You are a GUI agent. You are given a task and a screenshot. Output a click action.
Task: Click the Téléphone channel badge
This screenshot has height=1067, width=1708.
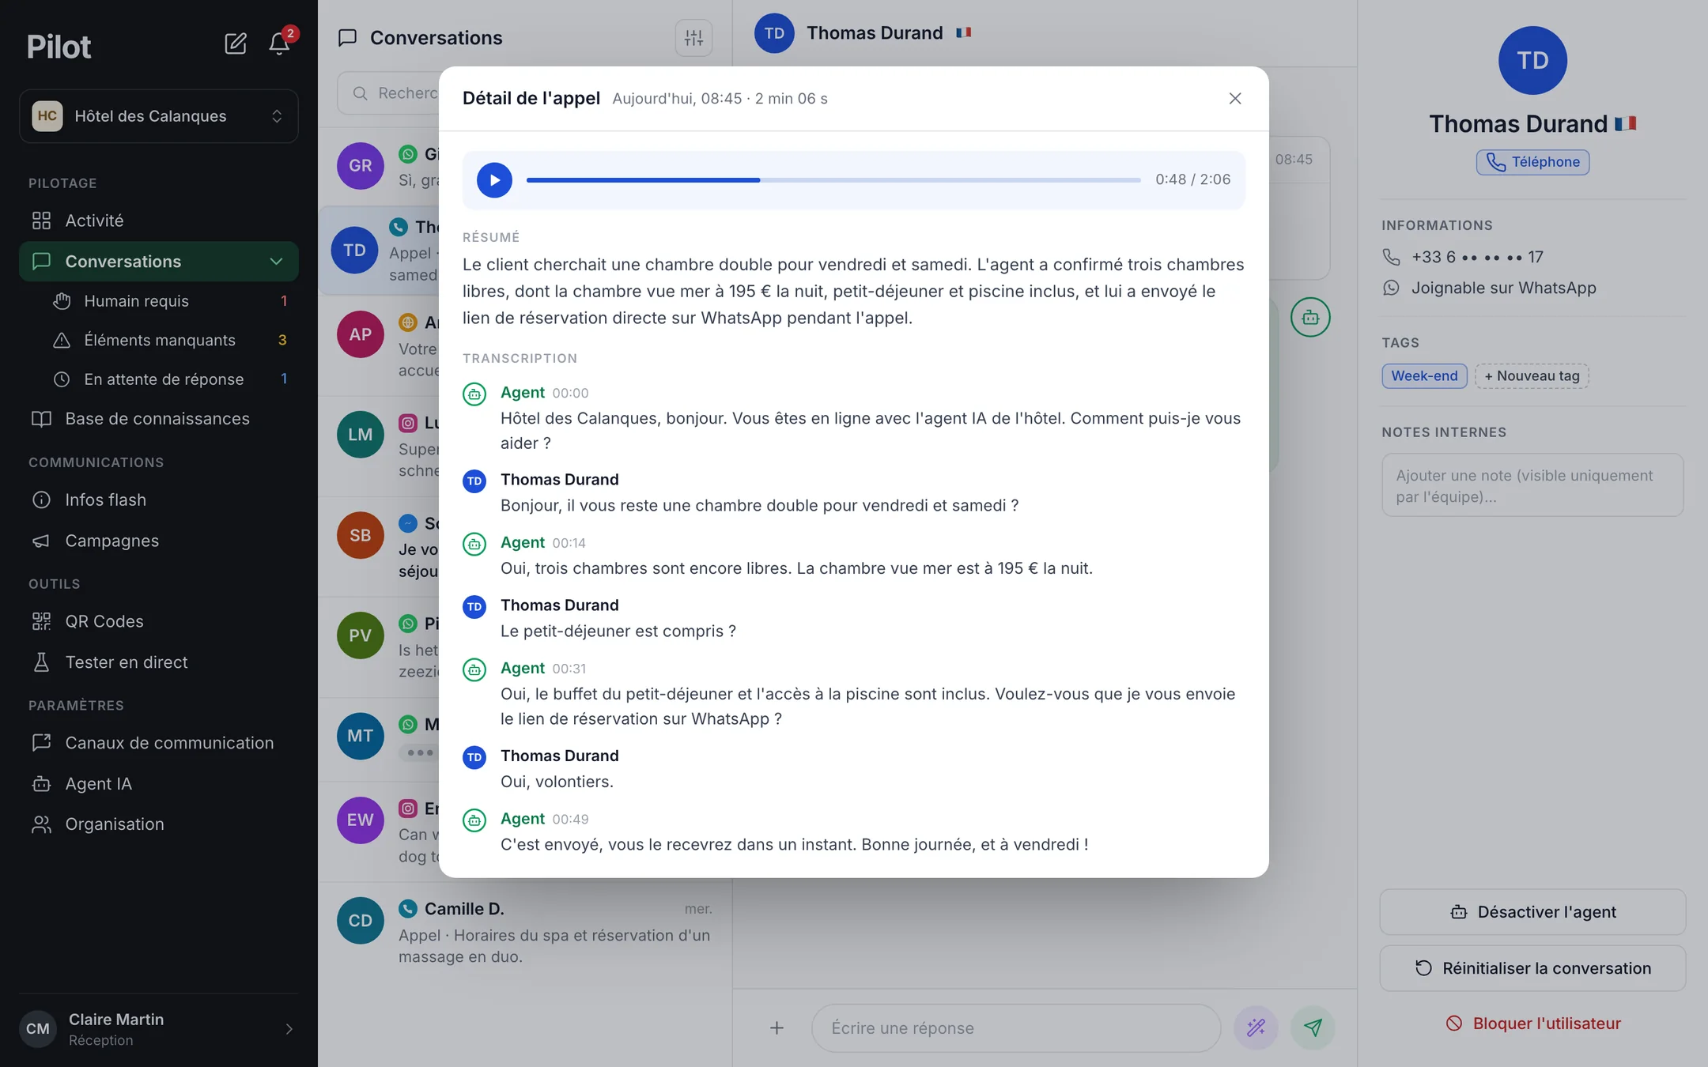[x=1532, y=162]
